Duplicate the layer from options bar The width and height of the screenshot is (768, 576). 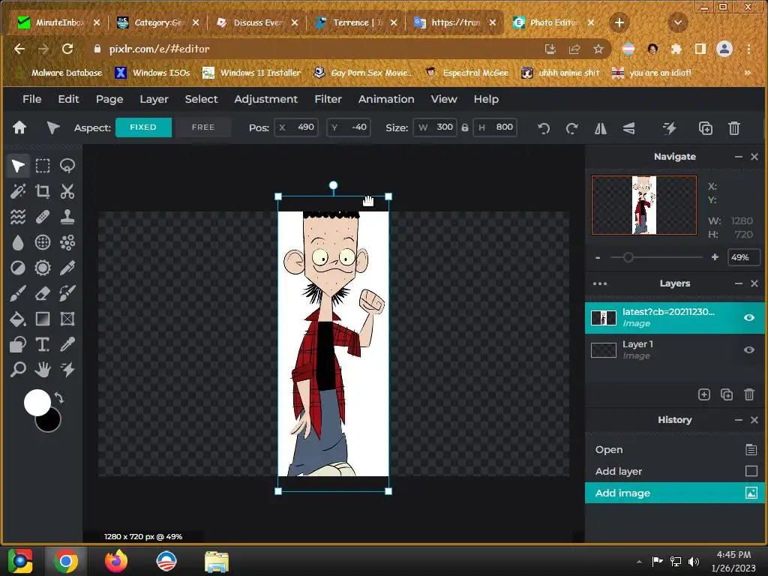click(706, 128)
